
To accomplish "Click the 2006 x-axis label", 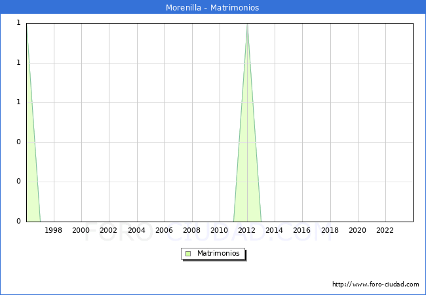I will tap(164, 230).
